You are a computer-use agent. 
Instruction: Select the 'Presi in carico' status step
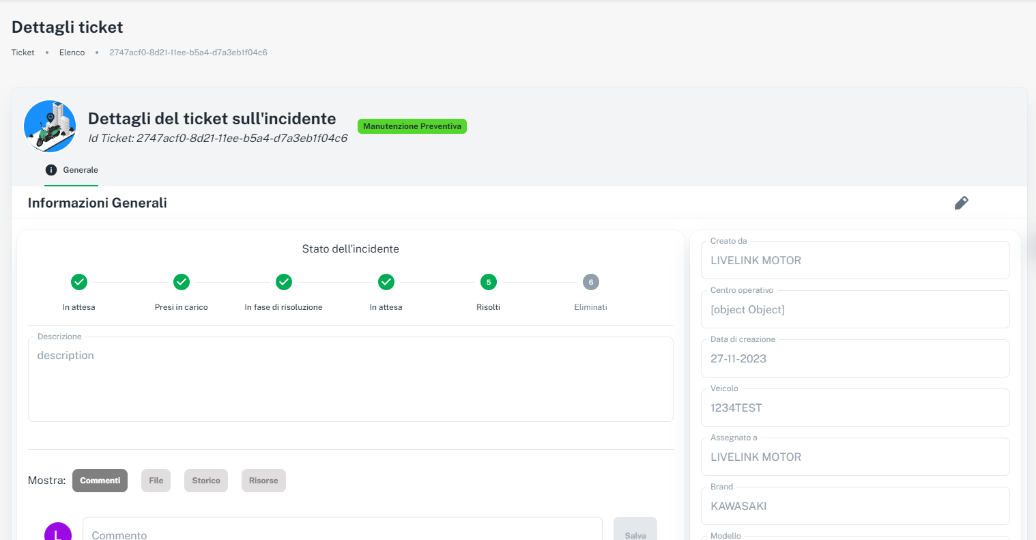click(x=182, y=282)
